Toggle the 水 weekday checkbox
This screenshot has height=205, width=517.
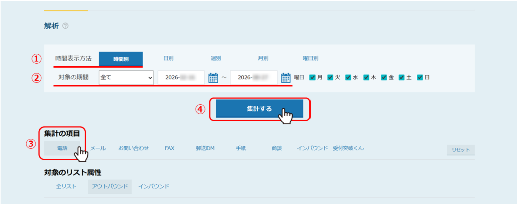(348, 78)
